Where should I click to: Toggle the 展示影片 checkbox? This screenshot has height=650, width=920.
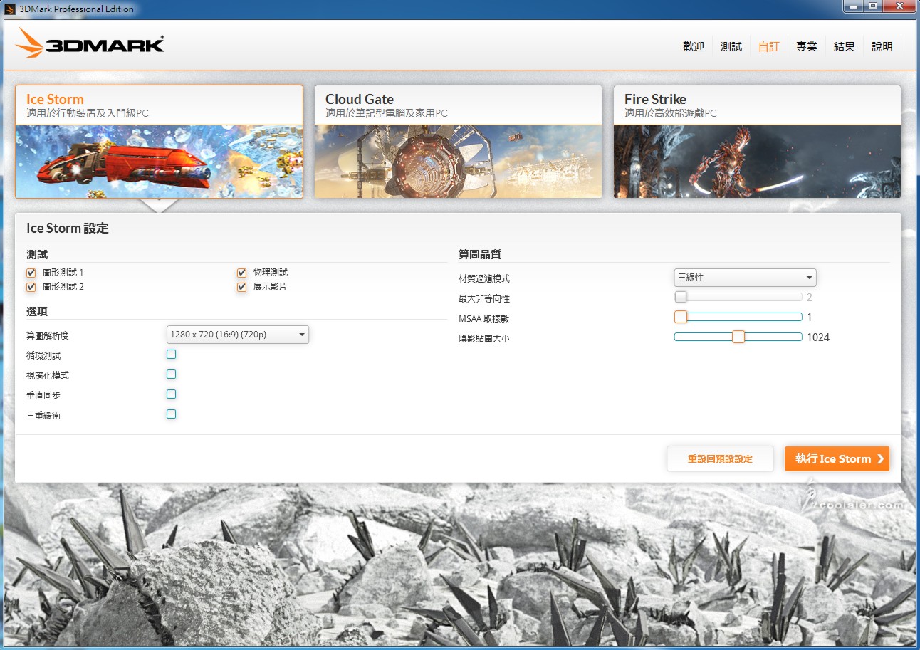point(241,287)
